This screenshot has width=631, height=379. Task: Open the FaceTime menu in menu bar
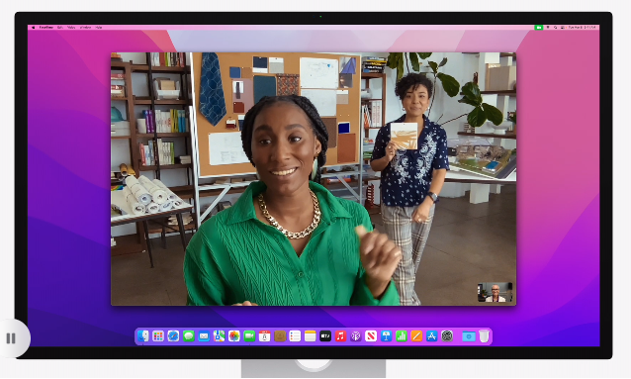pyautogui.click(x=46, y=28)
